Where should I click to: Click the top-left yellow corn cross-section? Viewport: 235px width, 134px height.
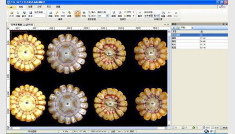pyautogui.click(x=27, y=53)
